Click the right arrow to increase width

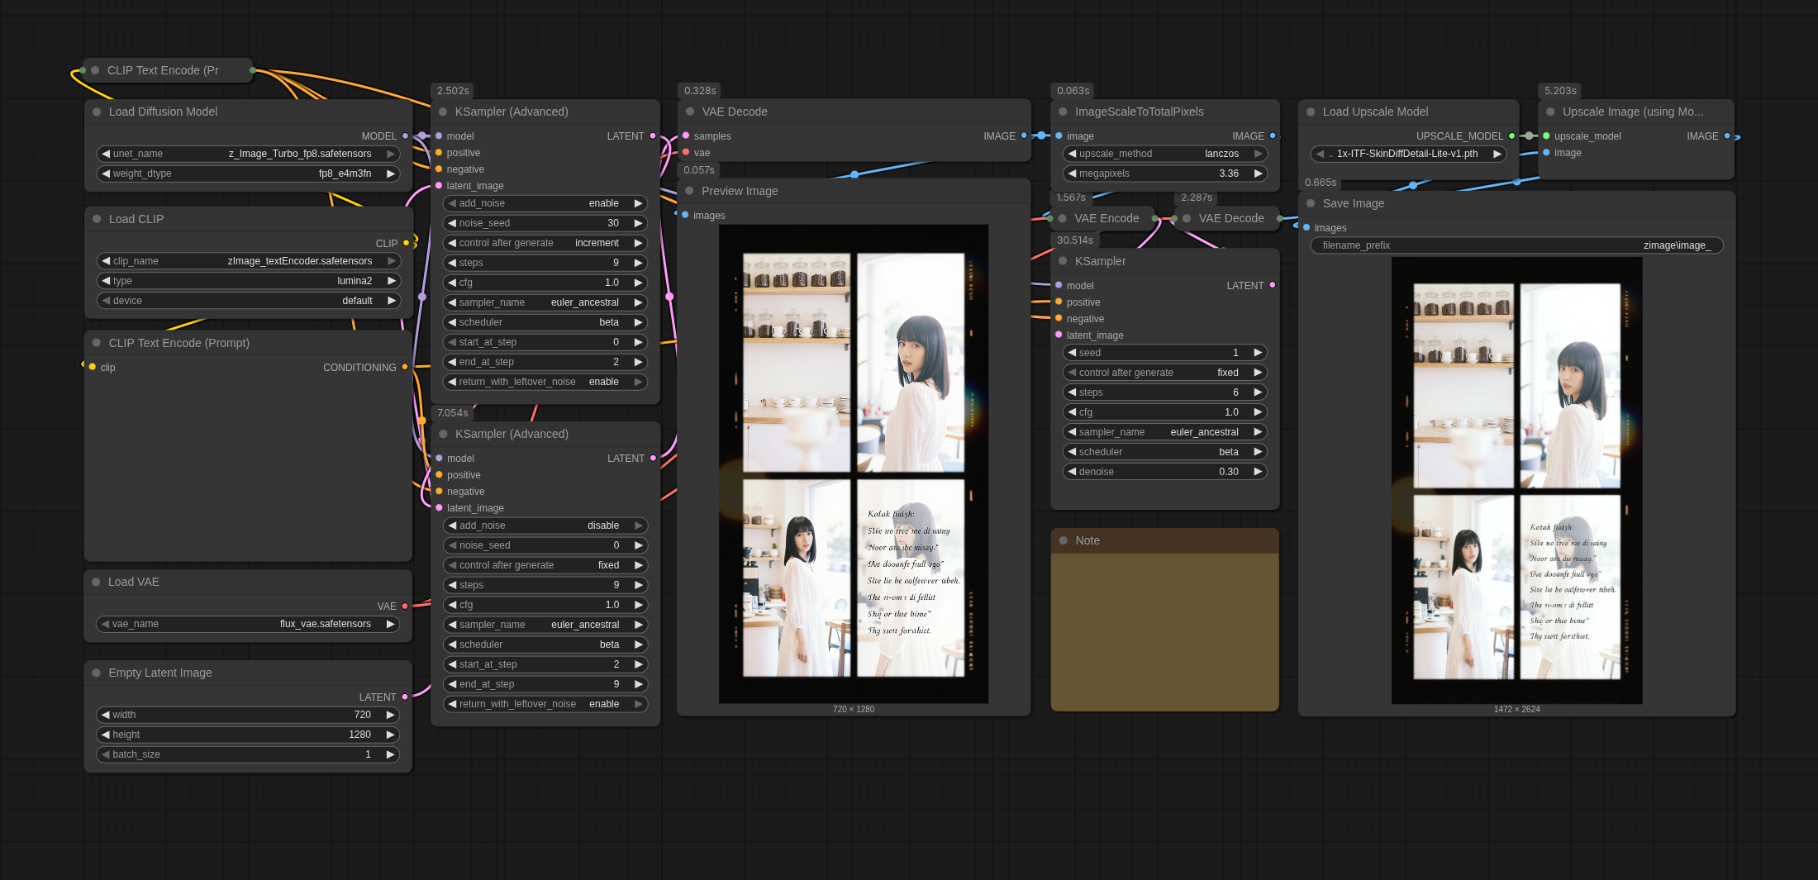[x=390, y=715]
